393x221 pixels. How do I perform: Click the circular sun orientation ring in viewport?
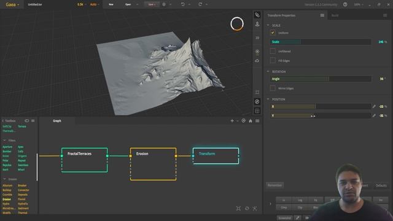point(237,24)
